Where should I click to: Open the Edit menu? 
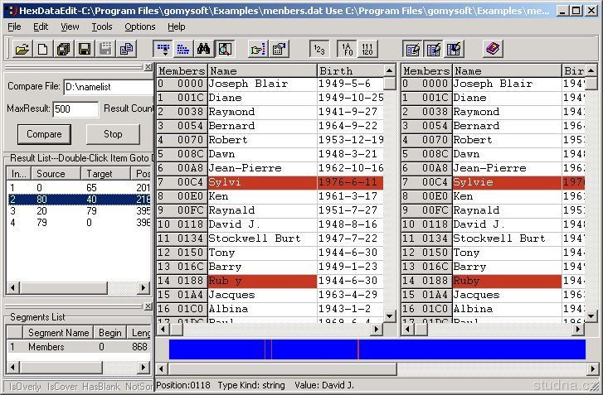click(41, 26)
